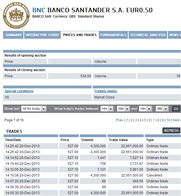
Task: Click the GO button
Action: (x=176, y=109)
